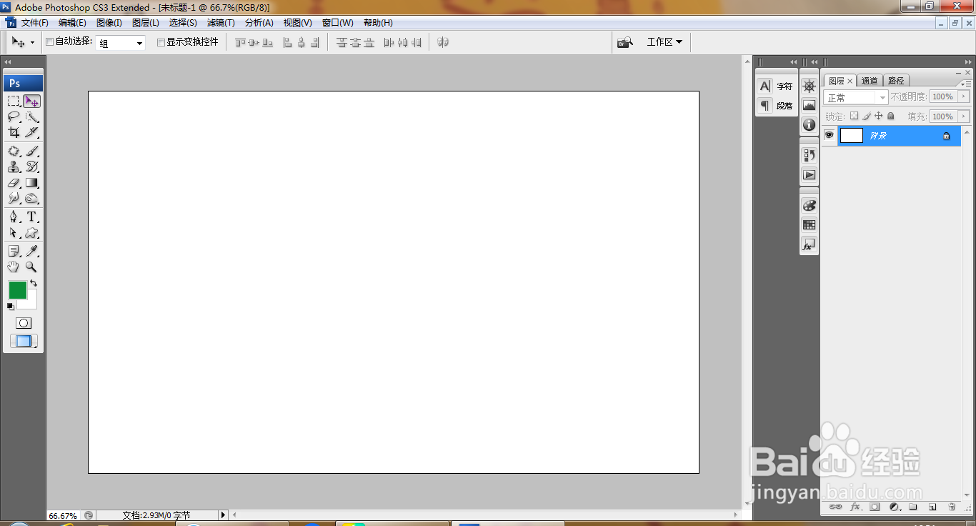The width and height of the screenshot is (976, 526).
Task: Open the Swatches panel icon
Action: point(809,224)
